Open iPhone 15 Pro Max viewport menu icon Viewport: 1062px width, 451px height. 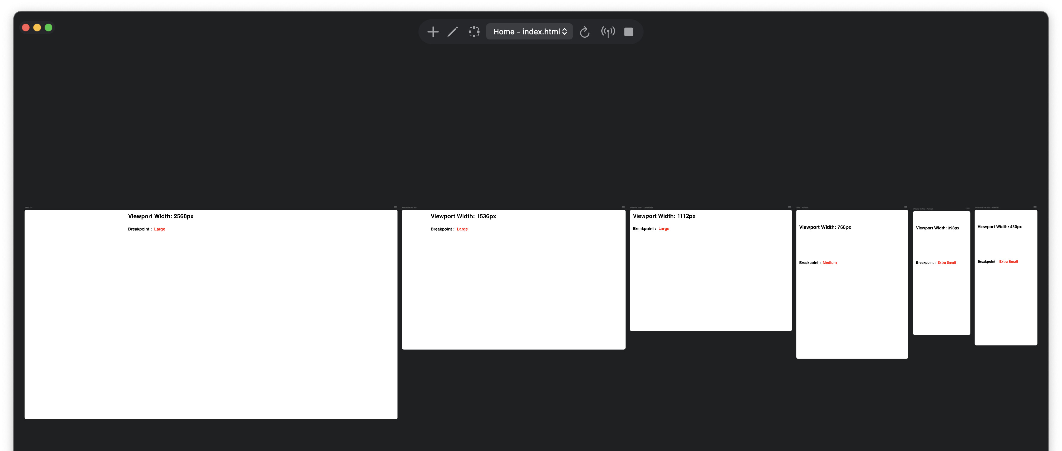pyautogui.click(x=1034, y=207)
